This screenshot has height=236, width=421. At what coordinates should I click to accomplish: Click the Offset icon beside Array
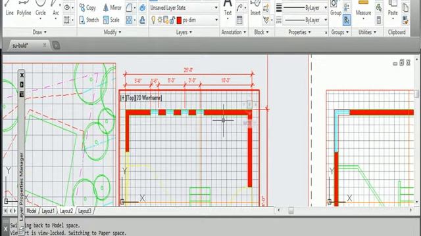143,20
